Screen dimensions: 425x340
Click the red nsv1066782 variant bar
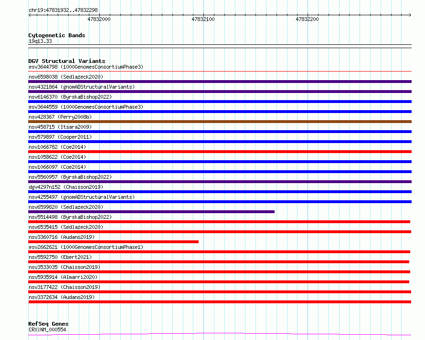coord(220,152)
